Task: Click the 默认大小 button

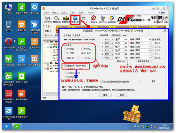Action: [121, 61]
